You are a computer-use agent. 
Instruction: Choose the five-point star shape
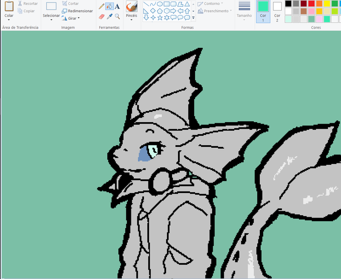point(160,18)
